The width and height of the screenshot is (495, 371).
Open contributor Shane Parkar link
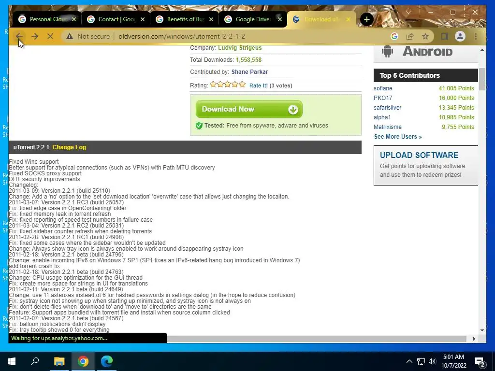point(250,72)
